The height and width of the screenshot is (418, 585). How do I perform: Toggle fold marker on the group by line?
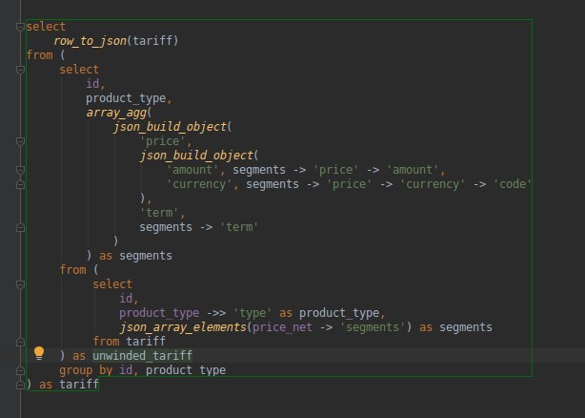click(21, 370)
